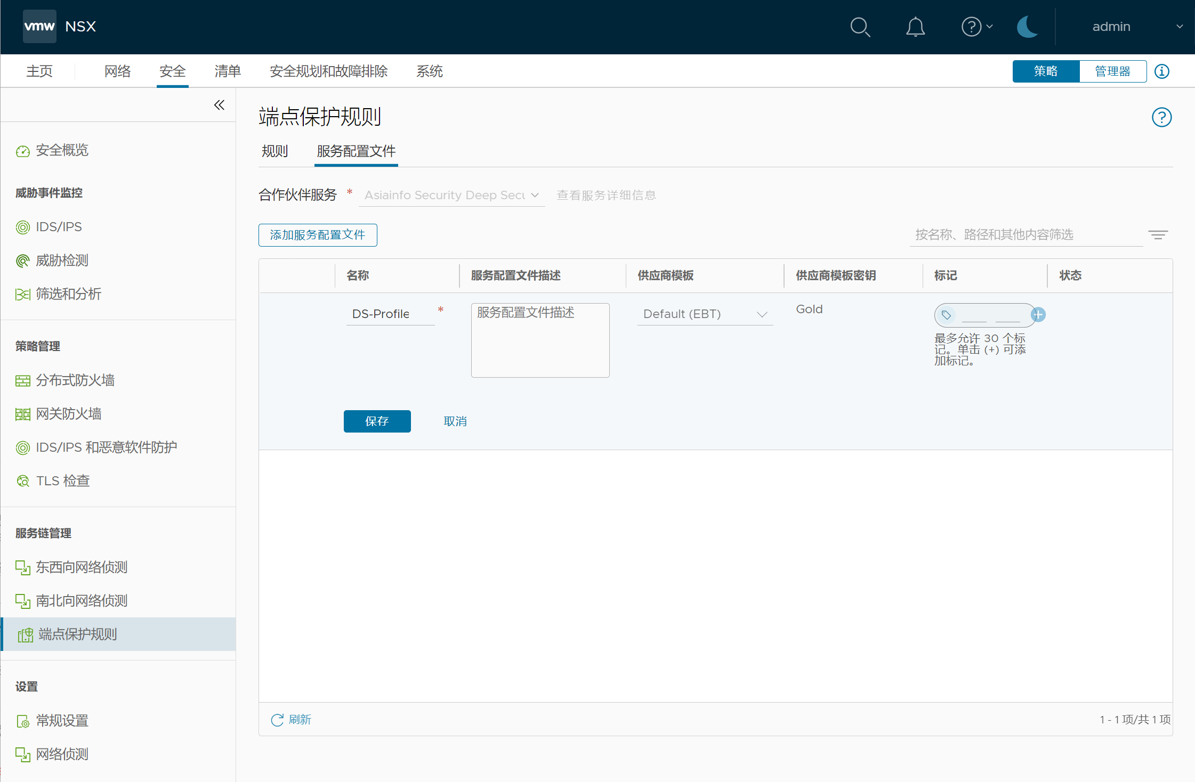Viewport: 1195px width, 782px height.
Task: Open 分布式防火墙 in the sidebar
Action: click(75, 380)
